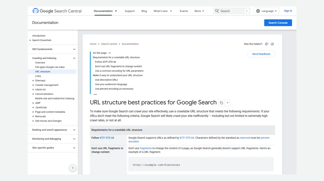The image size is (324, 181).
Task: Open the Support tab
Action: [130, 11]
